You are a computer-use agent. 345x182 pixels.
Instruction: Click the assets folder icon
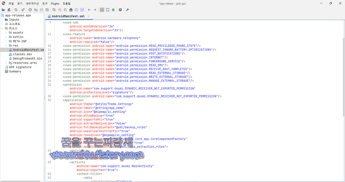10,33
